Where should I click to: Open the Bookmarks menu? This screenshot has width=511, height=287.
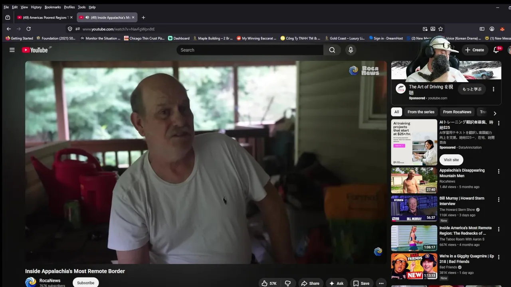click(53, 7)
